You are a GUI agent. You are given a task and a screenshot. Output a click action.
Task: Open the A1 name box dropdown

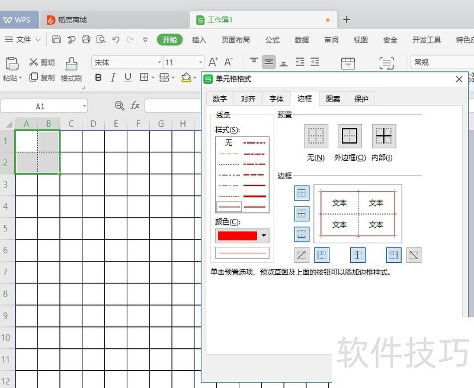tap(84, 106)
